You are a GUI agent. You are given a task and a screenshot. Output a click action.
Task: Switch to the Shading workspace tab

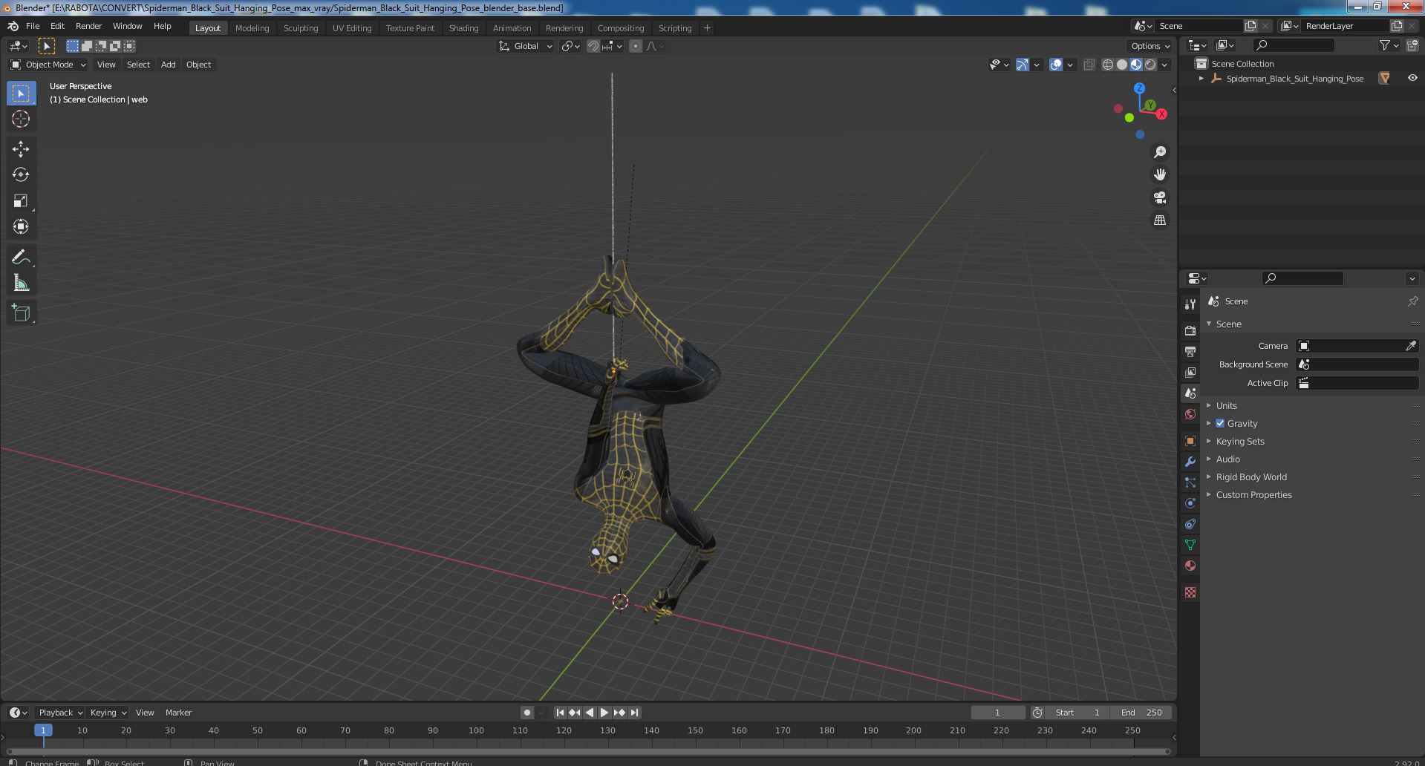(463, 28)
